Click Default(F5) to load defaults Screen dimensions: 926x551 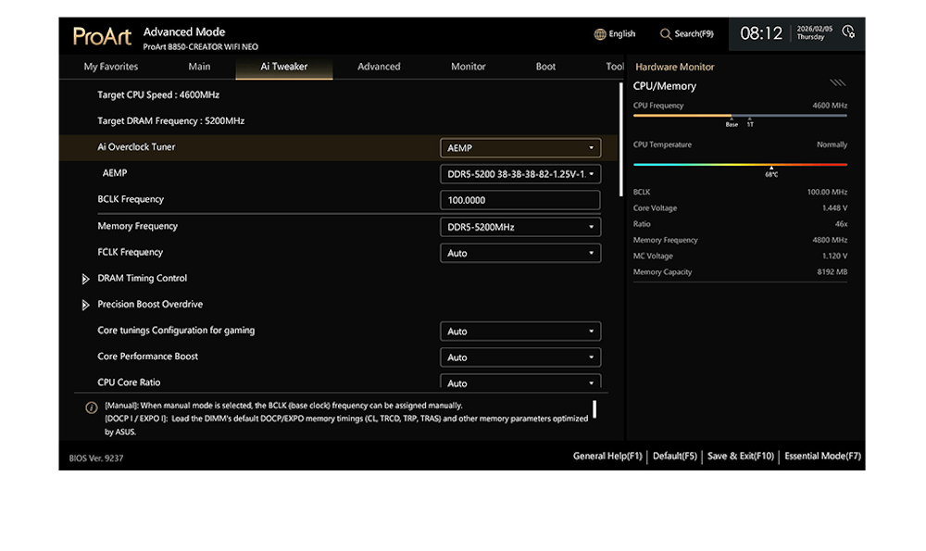pyautogui.click(x=674, y=456)
